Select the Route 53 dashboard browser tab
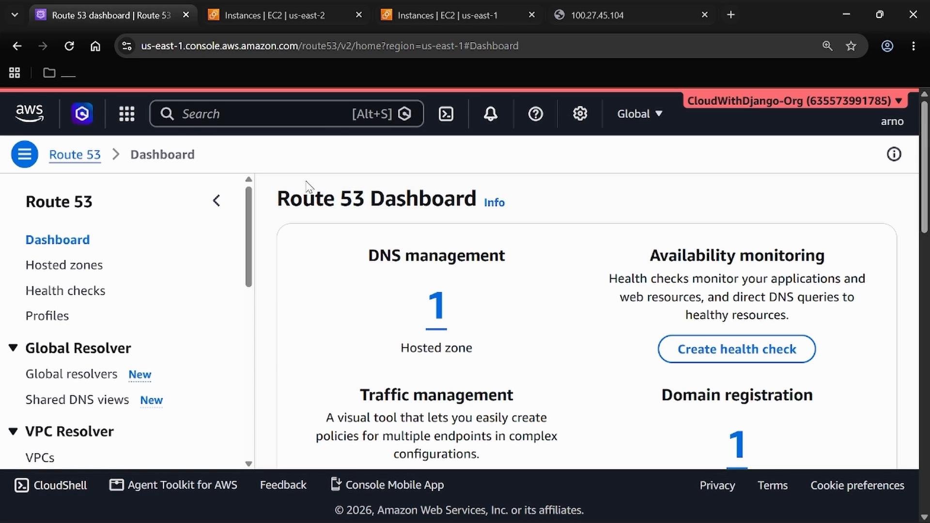This screenshot has height=523, width=930. tap(111, 15)
